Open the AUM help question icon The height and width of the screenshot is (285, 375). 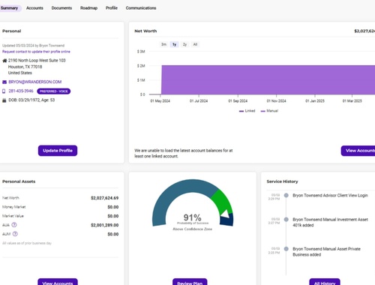pos(15,234)
